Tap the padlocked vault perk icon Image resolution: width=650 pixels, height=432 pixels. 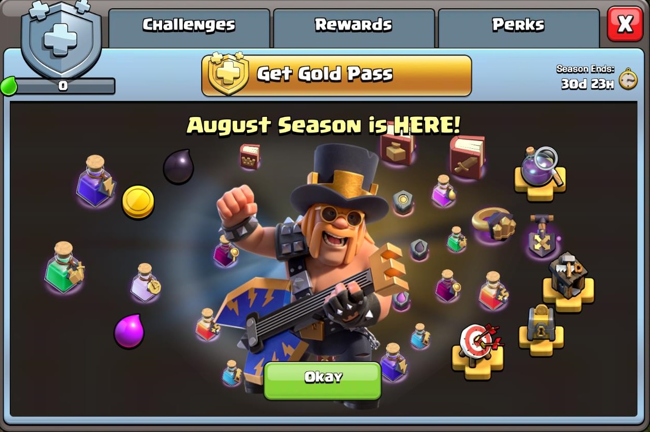[541, 329]
